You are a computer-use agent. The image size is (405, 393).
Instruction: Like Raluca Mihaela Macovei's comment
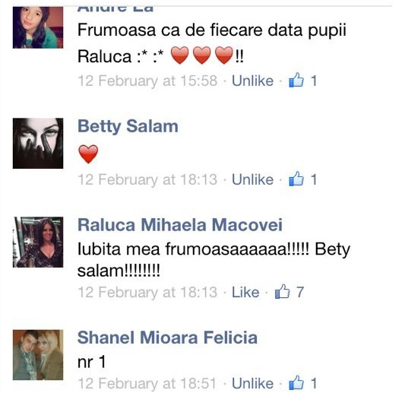tap(245, 292)
